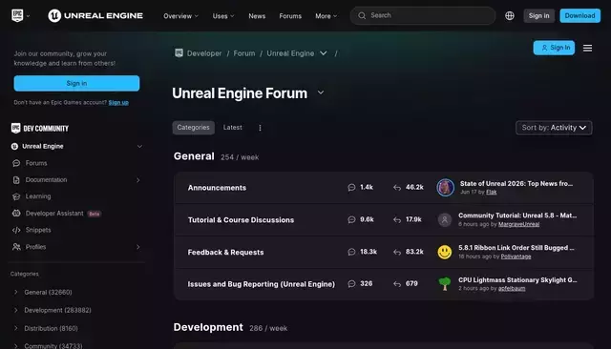Expand the Epic Games logo dropdown arrow

tap(28, 16)
